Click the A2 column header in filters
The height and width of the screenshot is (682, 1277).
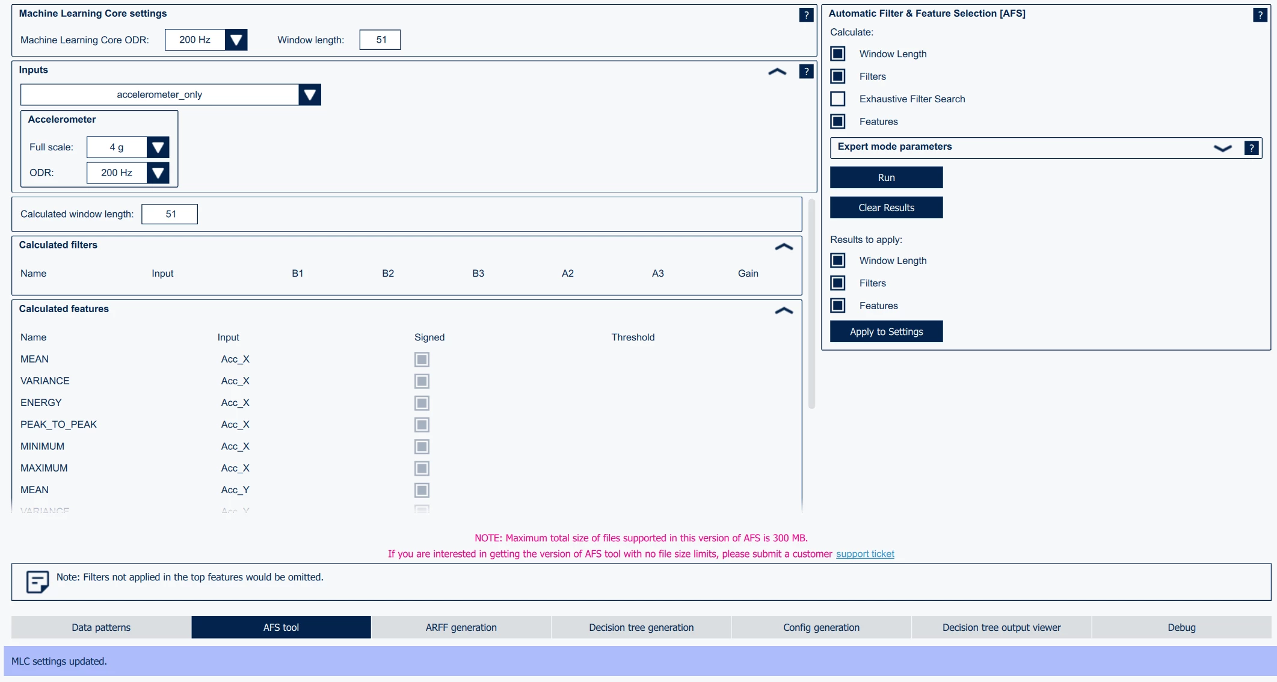click(568, 273)
